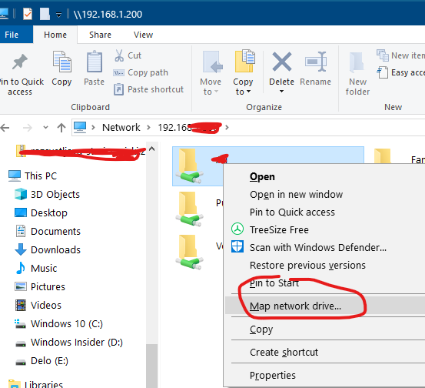Open the Delete dropdown arrow

coord(281,92)
